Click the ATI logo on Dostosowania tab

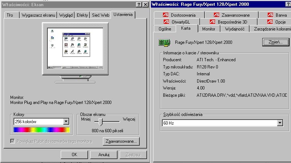coord(166,15)
